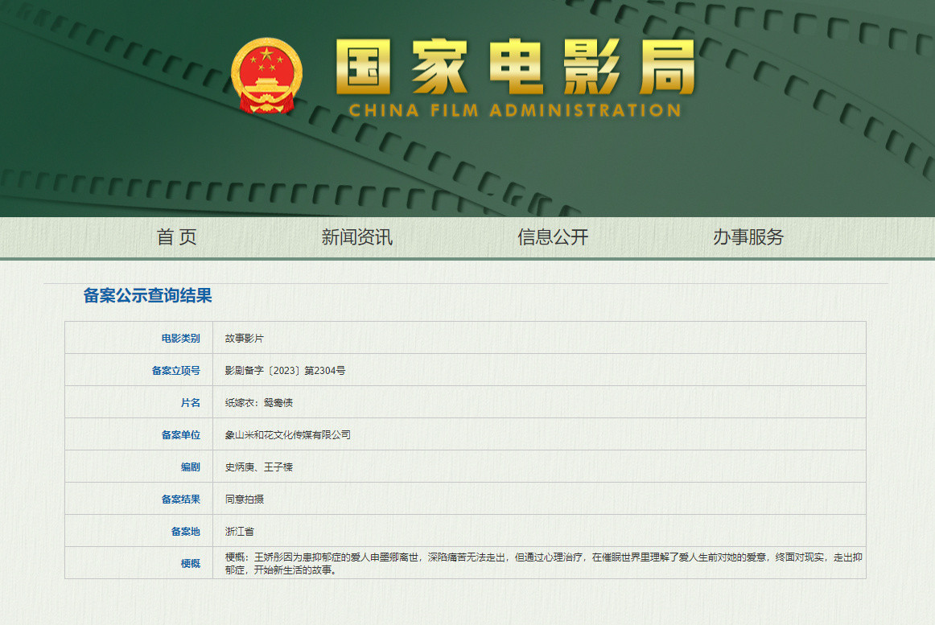Open the 新闻资讯 navigation item

(x=356, y=237)
